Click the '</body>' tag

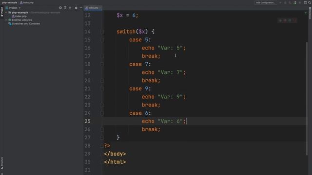(115, 154)
